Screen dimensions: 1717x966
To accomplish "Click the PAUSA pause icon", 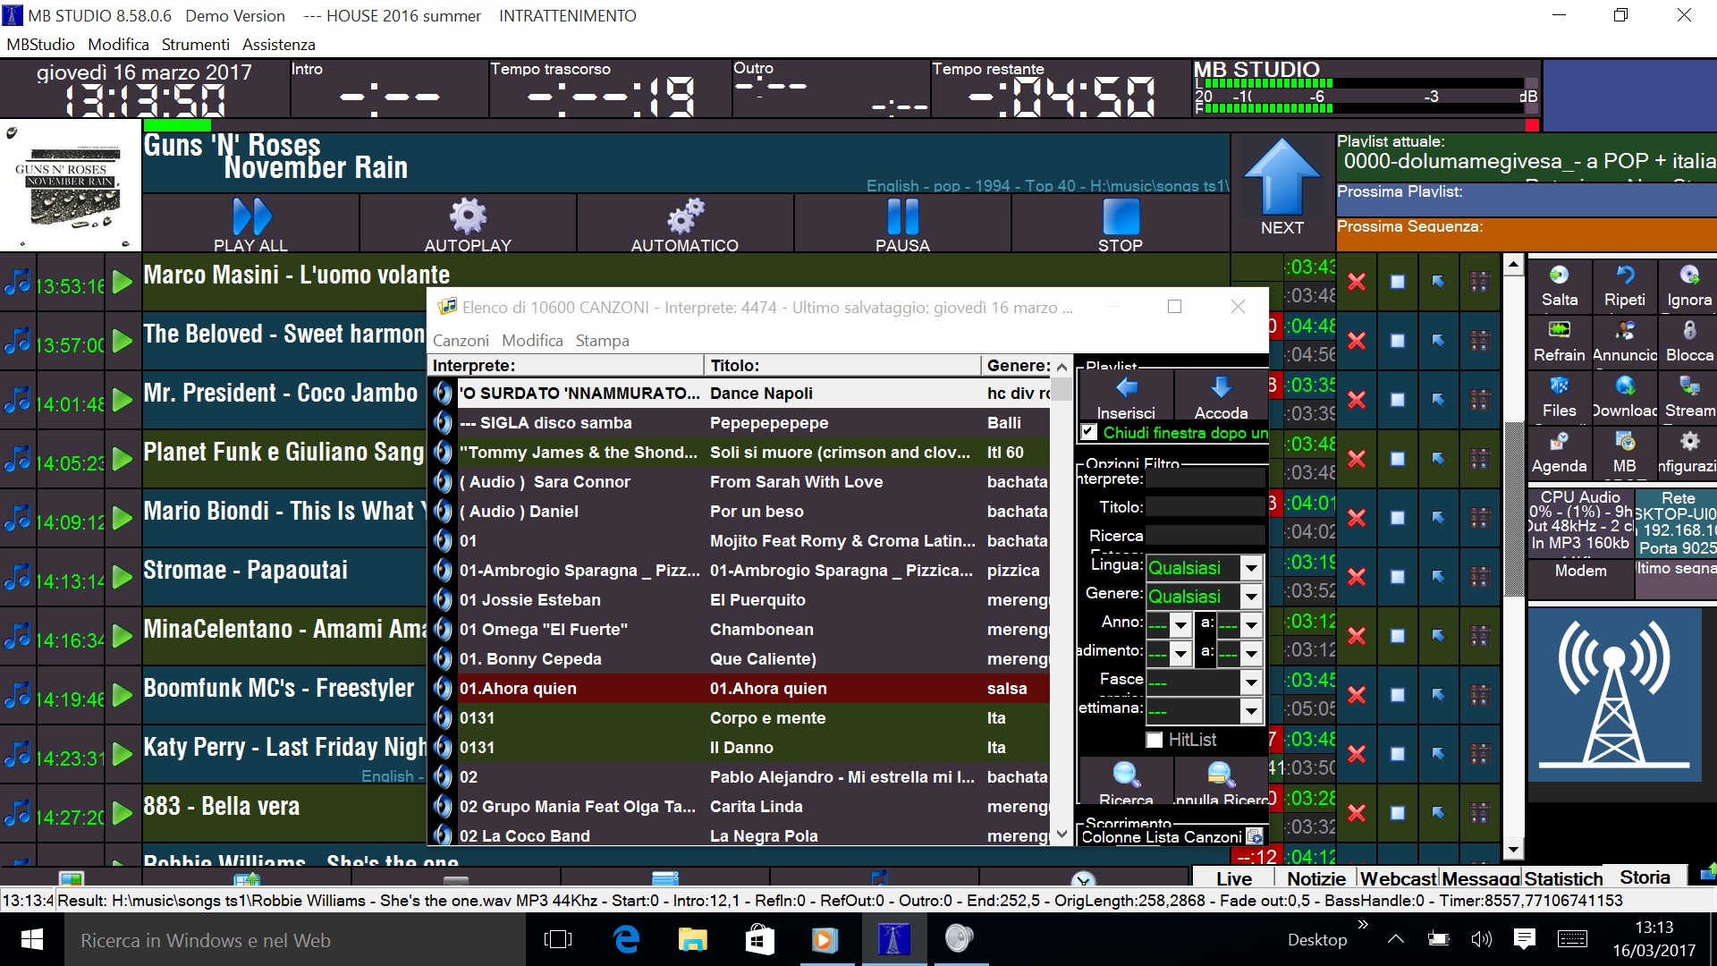I will tap(902, 216).
